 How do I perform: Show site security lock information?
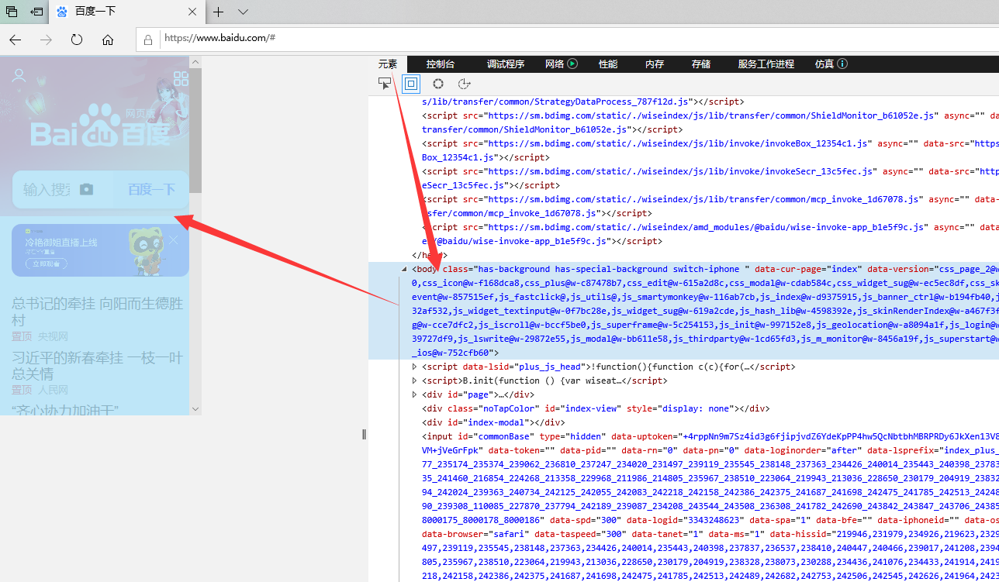click(x=148, y=39)
